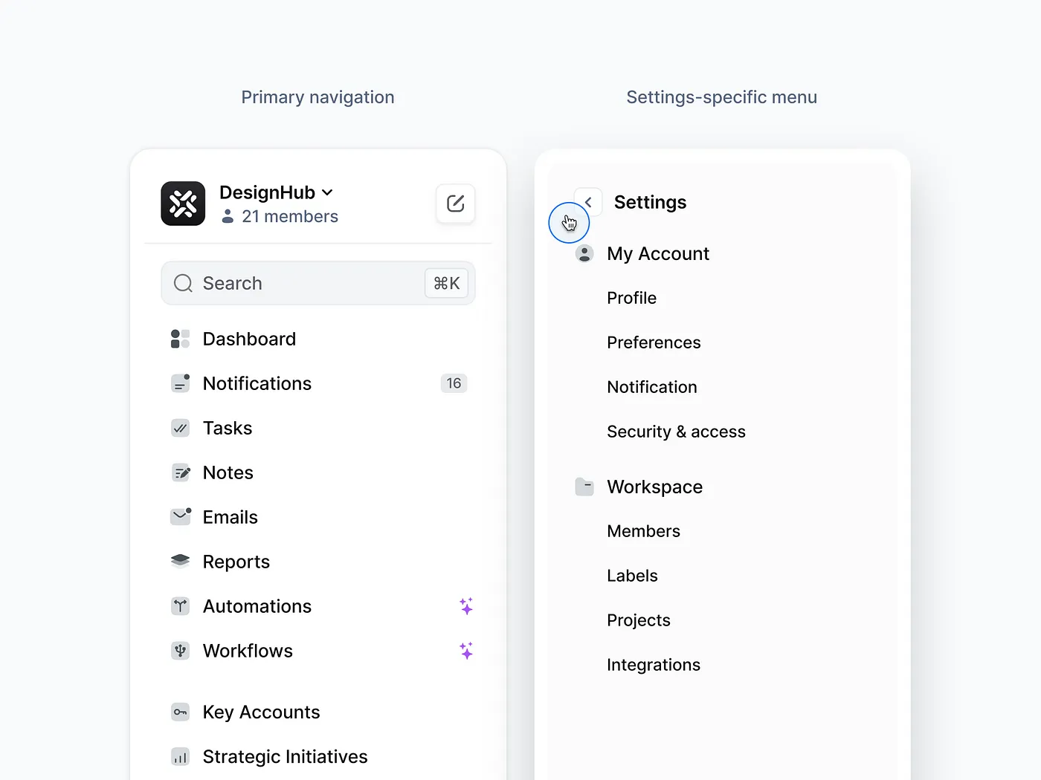Click the Notifications icon in sidebar
Viewport: 1041px width, 780px height.
(x=181, y=383)
